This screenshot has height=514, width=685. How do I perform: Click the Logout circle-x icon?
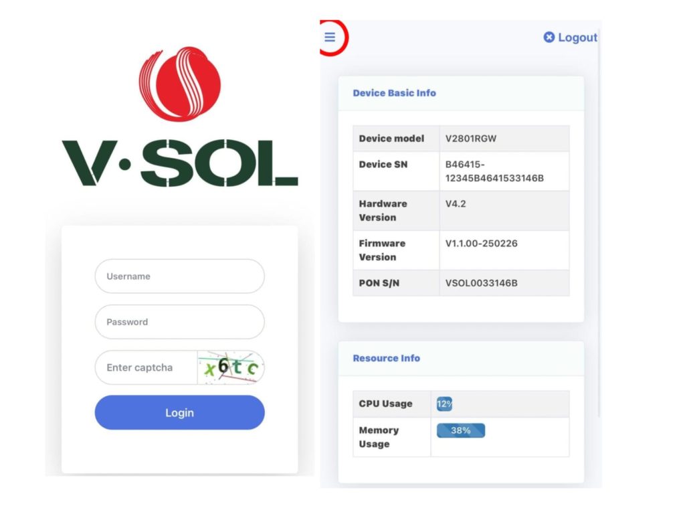pyautogui.click(x=549, y=37)
